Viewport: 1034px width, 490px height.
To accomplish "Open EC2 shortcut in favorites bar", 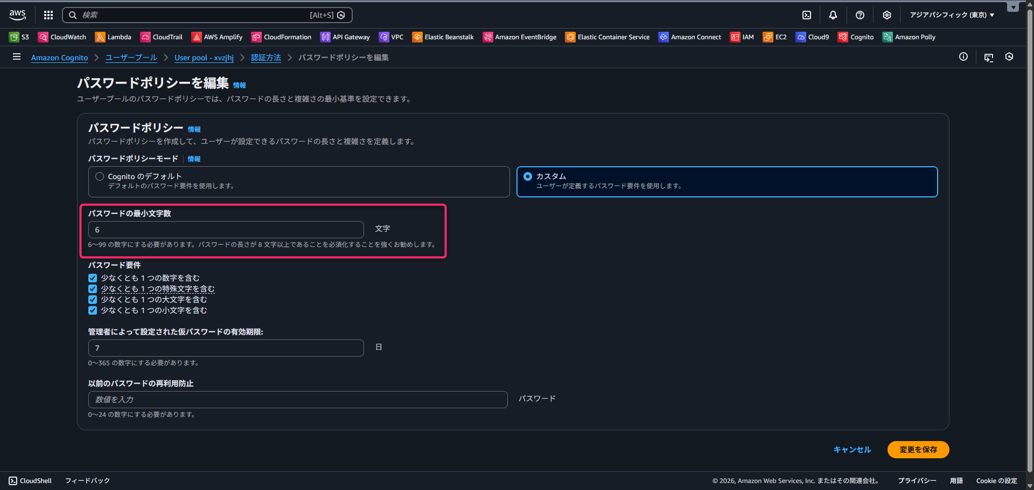I will point(775,37).
